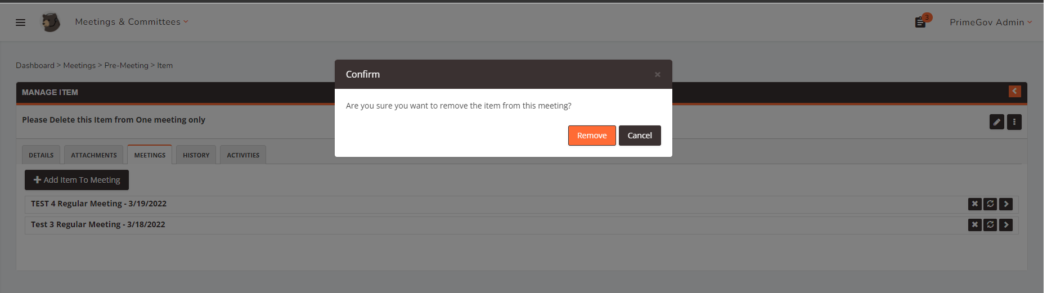Open the three-dot more options menu
The width and height of the screenshot is (1047, 293).
click(x=1014, y=122)
